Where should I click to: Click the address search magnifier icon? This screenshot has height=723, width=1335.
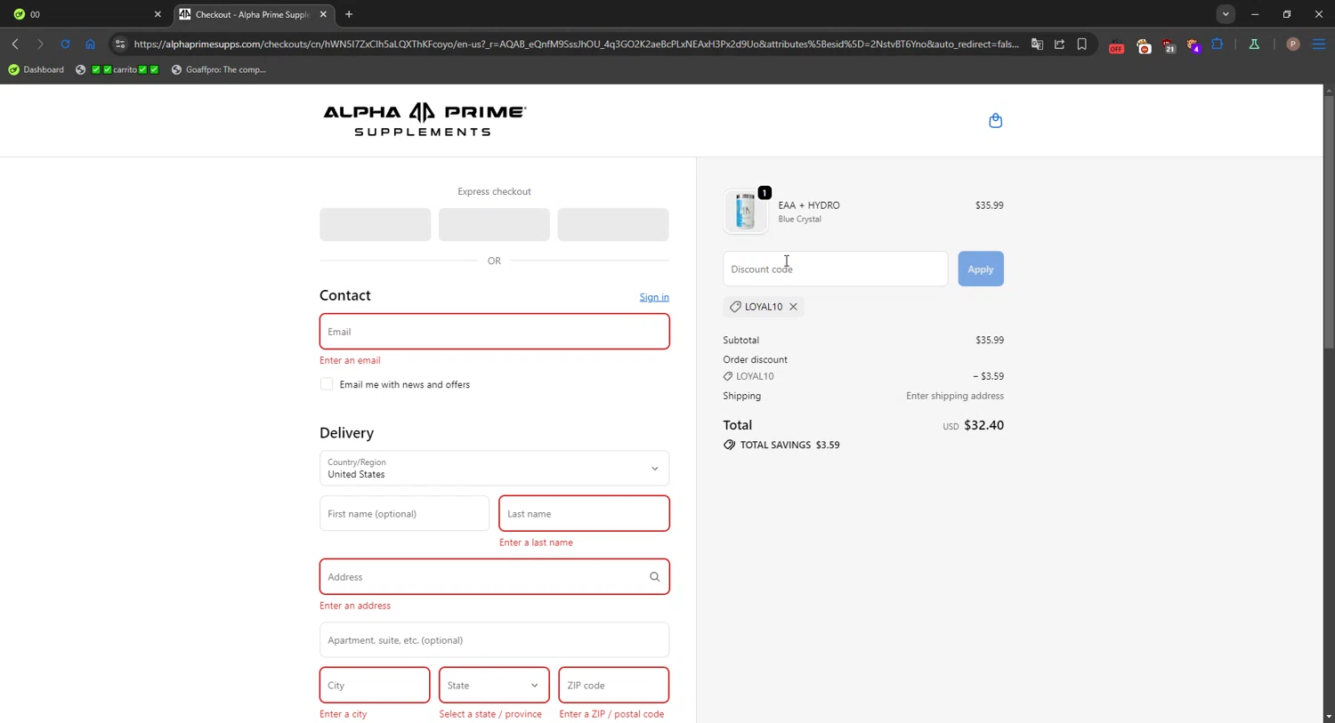pos(654,577)
